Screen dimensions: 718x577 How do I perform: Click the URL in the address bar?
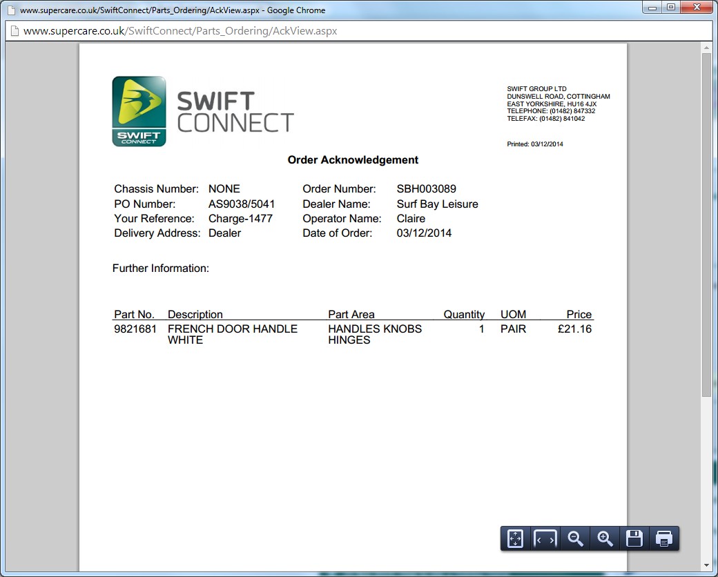click(180, 31)
